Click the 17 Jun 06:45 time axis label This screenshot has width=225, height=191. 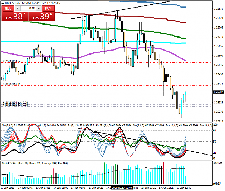tap(26, 188)
